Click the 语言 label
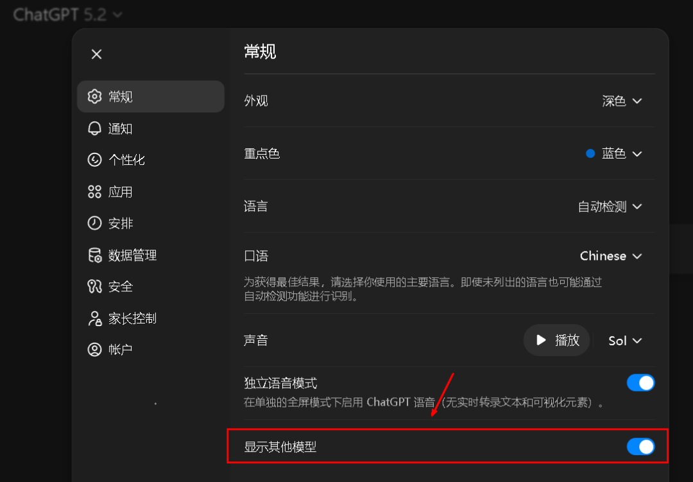 click(x=256, y=207)
